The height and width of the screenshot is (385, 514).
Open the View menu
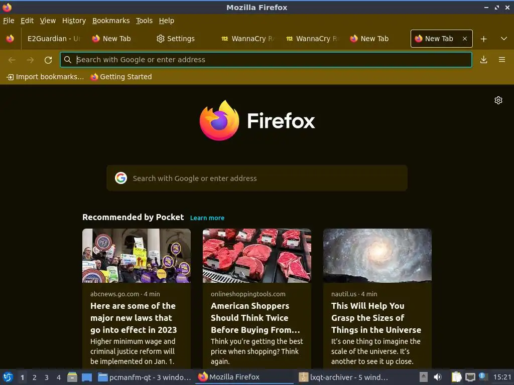[48, 21]
